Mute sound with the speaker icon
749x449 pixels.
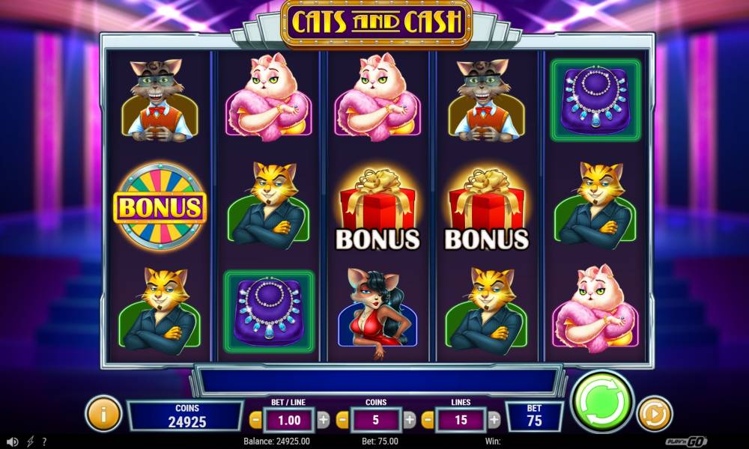pos(13,442)
